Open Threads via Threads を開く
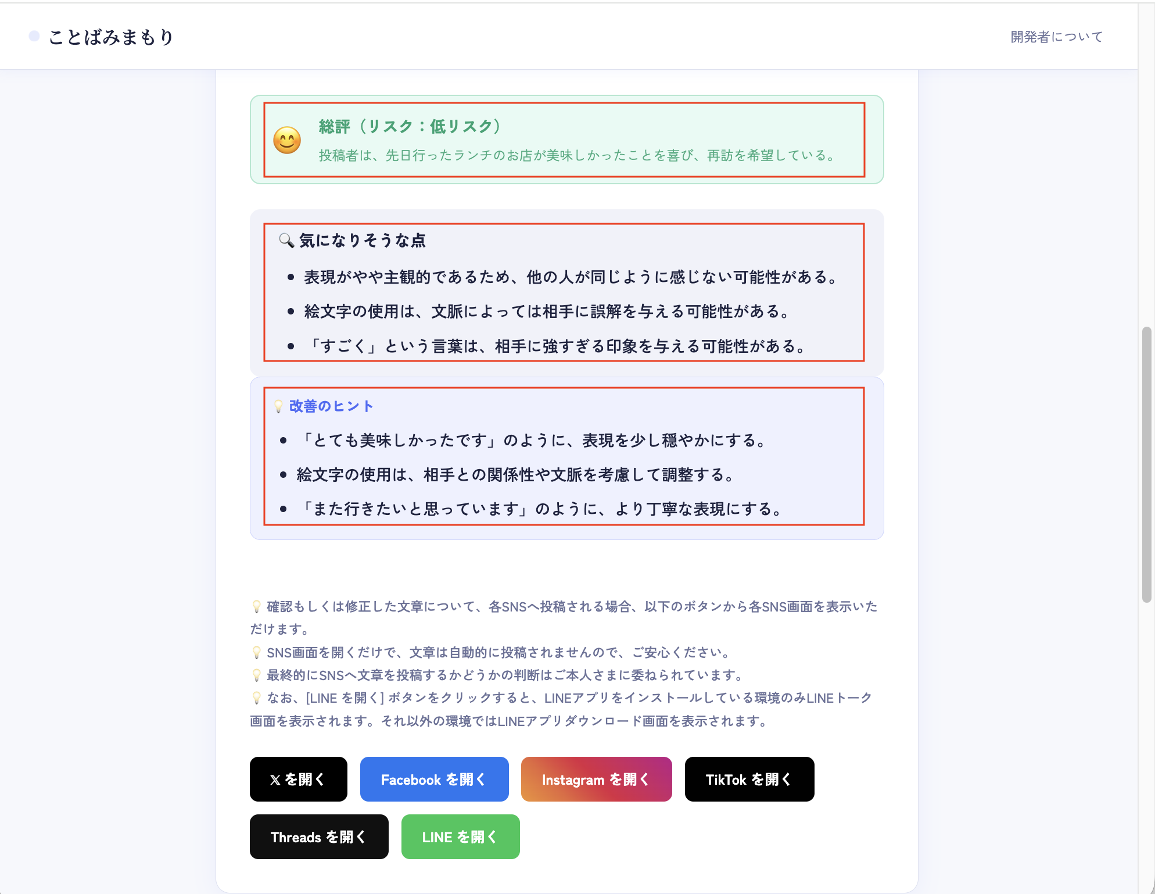Viewport: 1155px width, 894px height. pos(318,836)
